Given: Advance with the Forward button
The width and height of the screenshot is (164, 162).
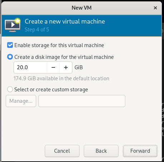Looking at the screenshot, I should 140,151.
